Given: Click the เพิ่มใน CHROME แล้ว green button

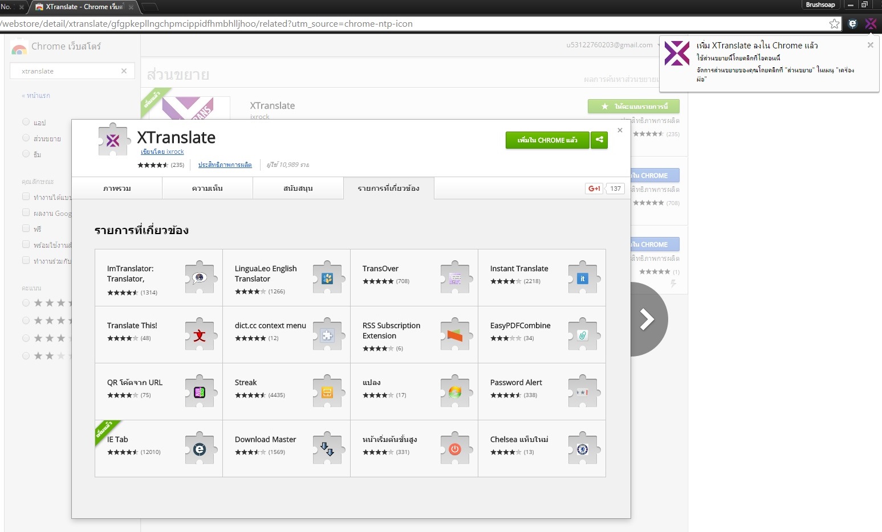Looking at the screenshot, I should [x=547, y=140].
